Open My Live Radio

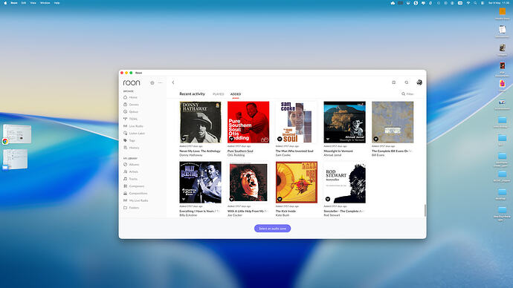pyautogui.click(x=136, y=200)
